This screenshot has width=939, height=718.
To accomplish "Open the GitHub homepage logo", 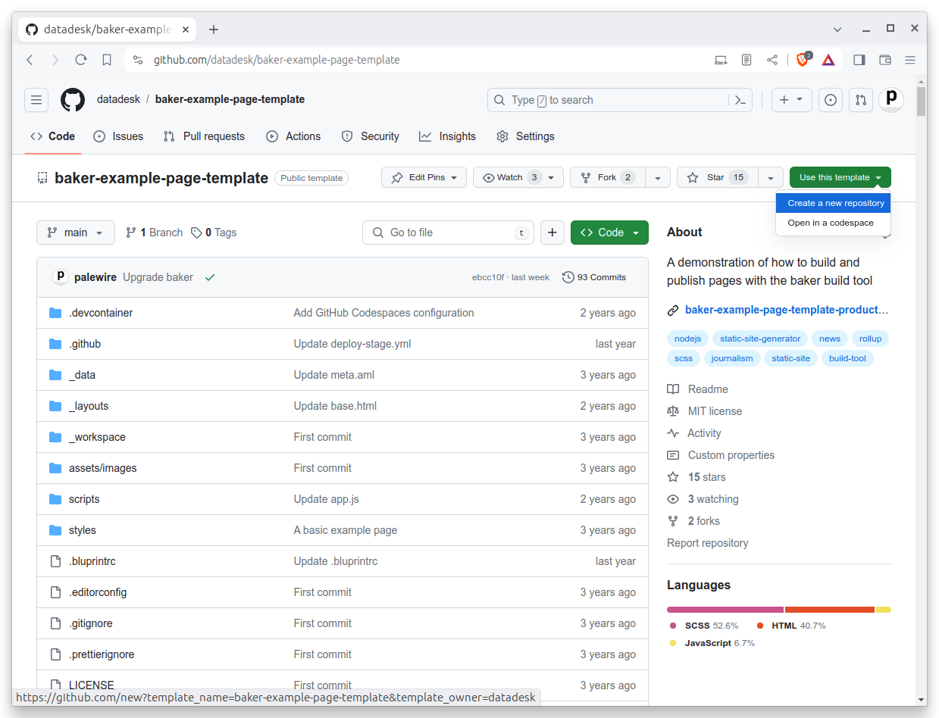I will click(73, 100).
